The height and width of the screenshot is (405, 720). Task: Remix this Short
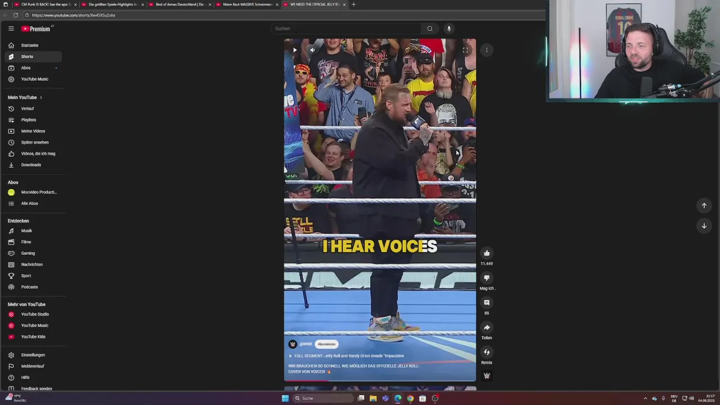click(x=487, y=352)
